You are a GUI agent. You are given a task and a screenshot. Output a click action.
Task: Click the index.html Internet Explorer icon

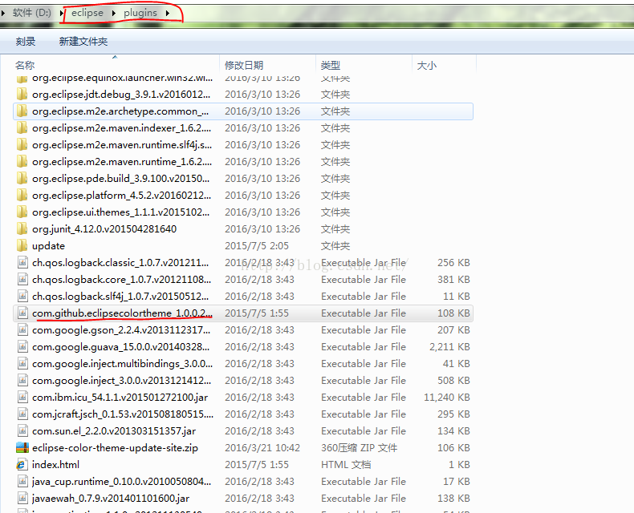coord(22,465)
